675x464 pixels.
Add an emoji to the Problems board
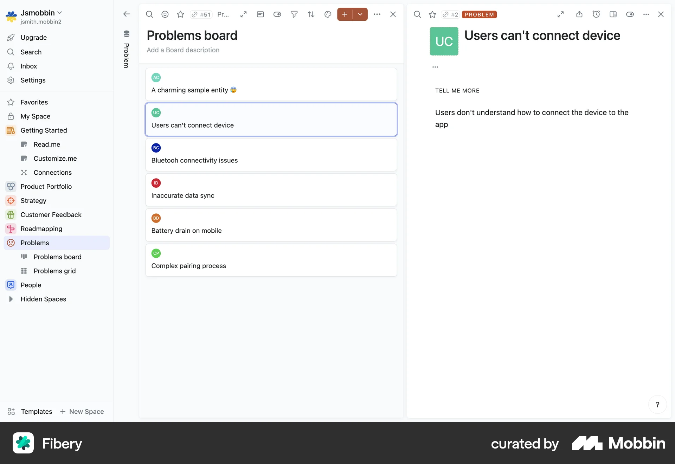pyautogui.click(x=165, y=14)
